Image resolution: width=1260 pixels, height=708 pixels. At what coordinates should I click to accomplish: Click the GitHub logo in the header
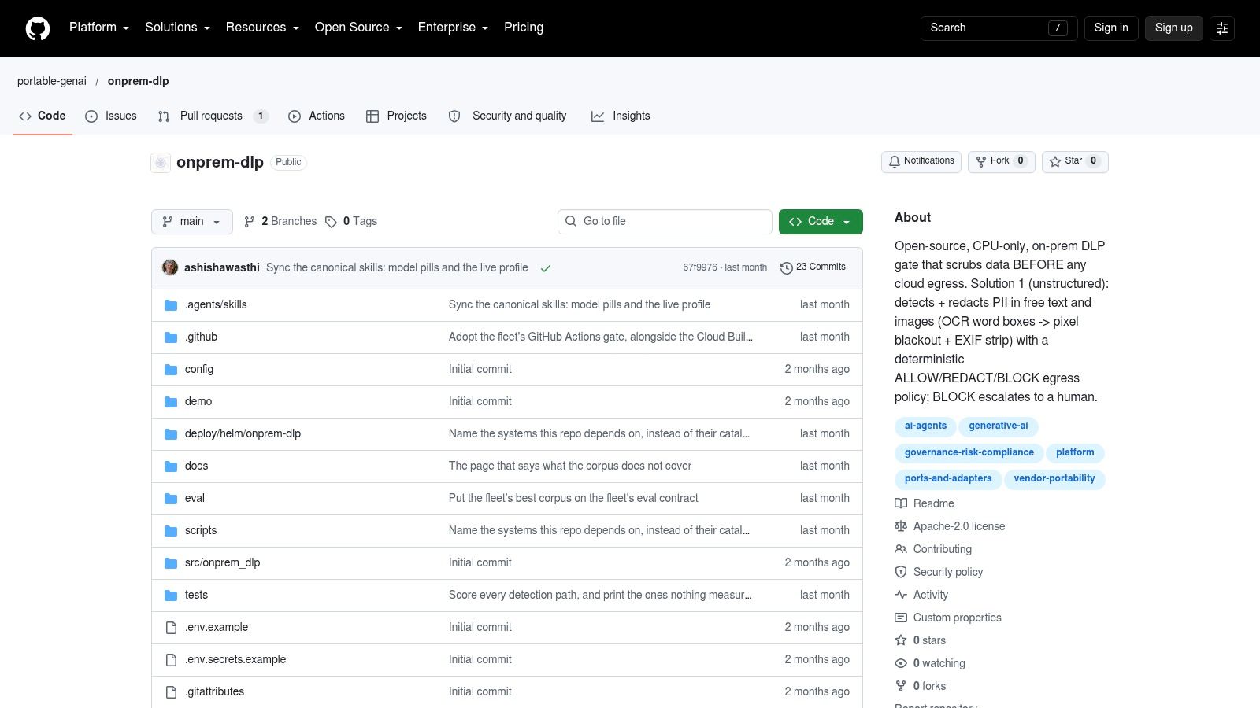[x=38, y=28]
